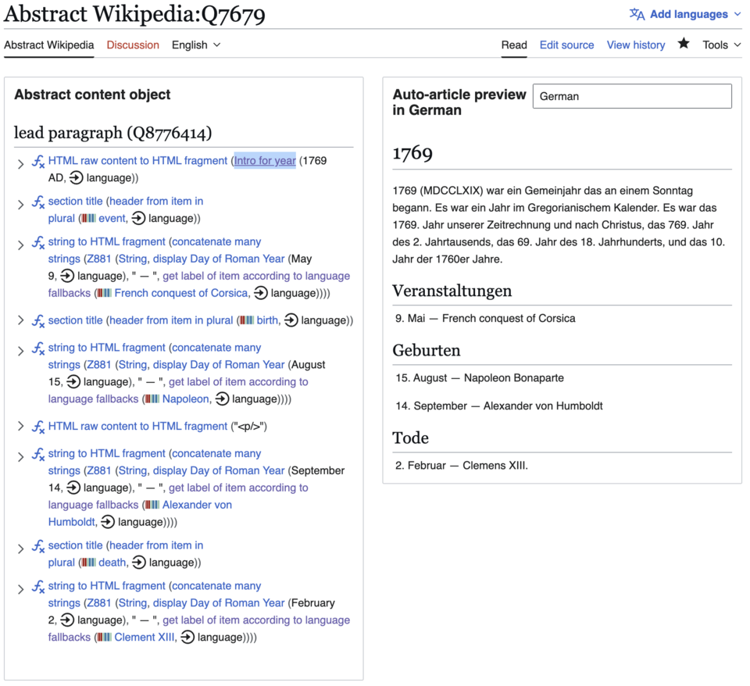Click the Add languages translate icon
Image resolution: width=750 pixels, height=686 pixels.
[637, 14]
